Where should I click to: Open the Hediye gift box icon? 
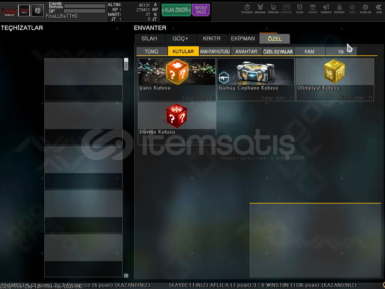tap(312, 8)
